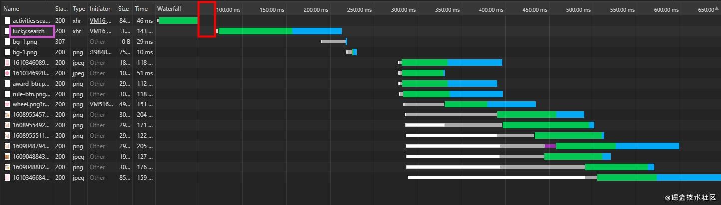Click the pink icon of the 1610346920 jpeg
The width and height of the screenshot is (721, 205).
point(7,73)
